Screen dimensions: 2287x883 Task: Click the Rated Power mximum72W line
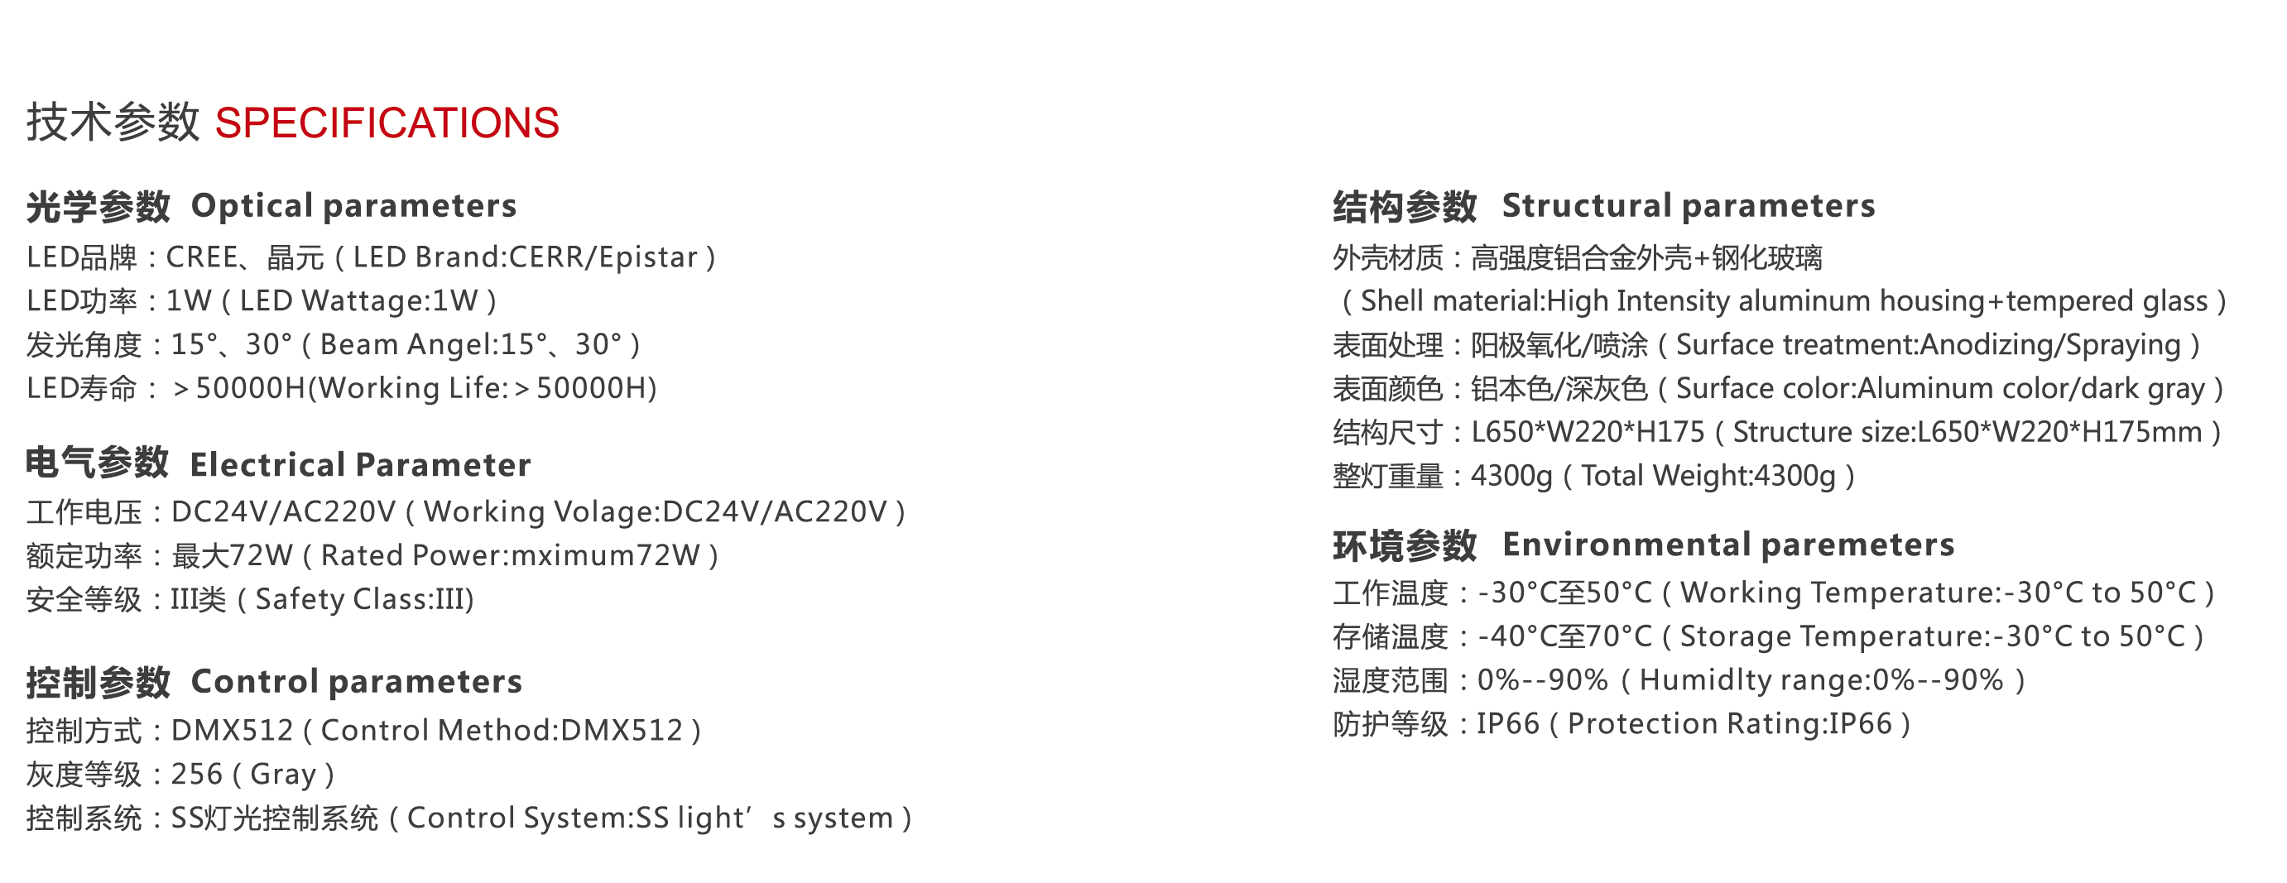372,555
